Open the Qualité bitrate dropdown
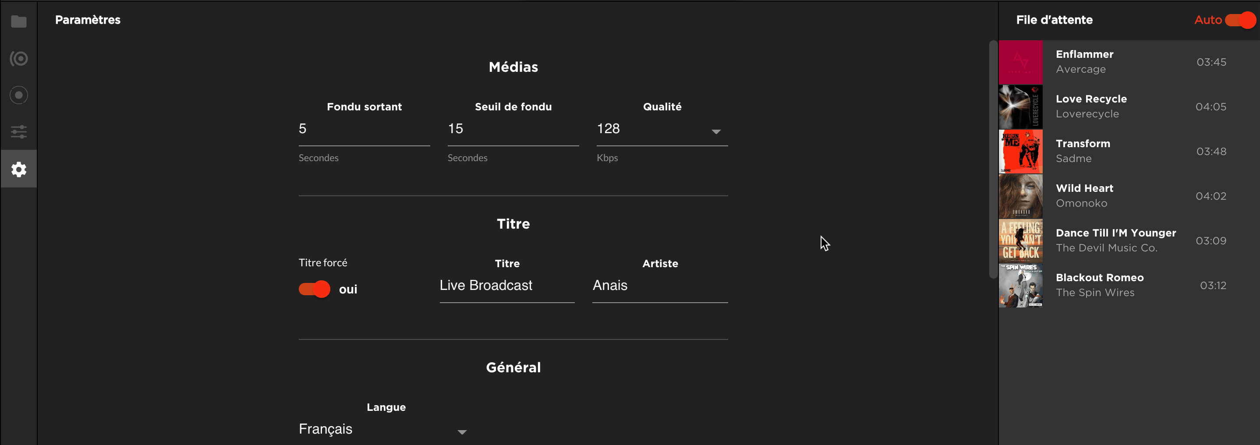 point(715,131)
